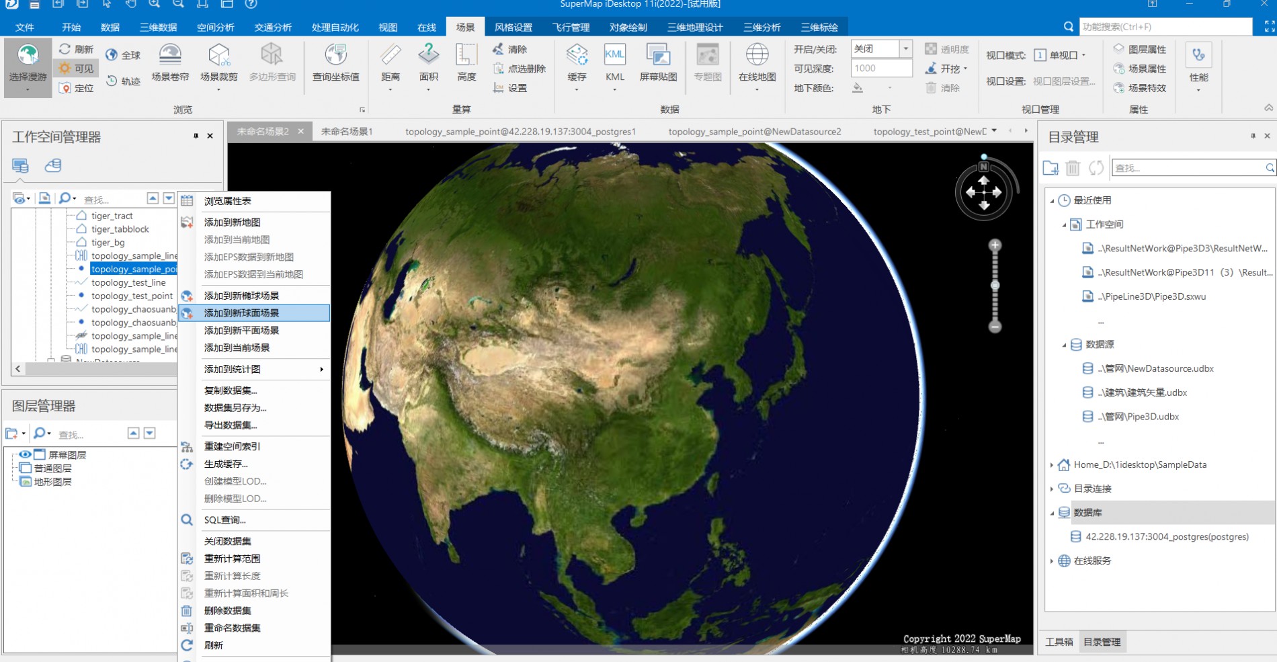Image resolution: width=1277 pixels, height=662 pixels.
Task: Select the 面积 area measure tool
Action: point(429,66)
